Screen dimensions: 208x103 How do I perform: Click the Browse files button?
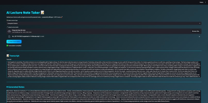click(x=196, y=31)
